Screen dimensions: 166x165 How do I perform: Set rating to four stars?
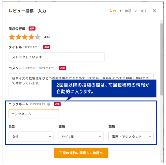point(31,37)
